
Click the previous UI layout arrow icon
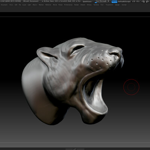click(134, 1)
